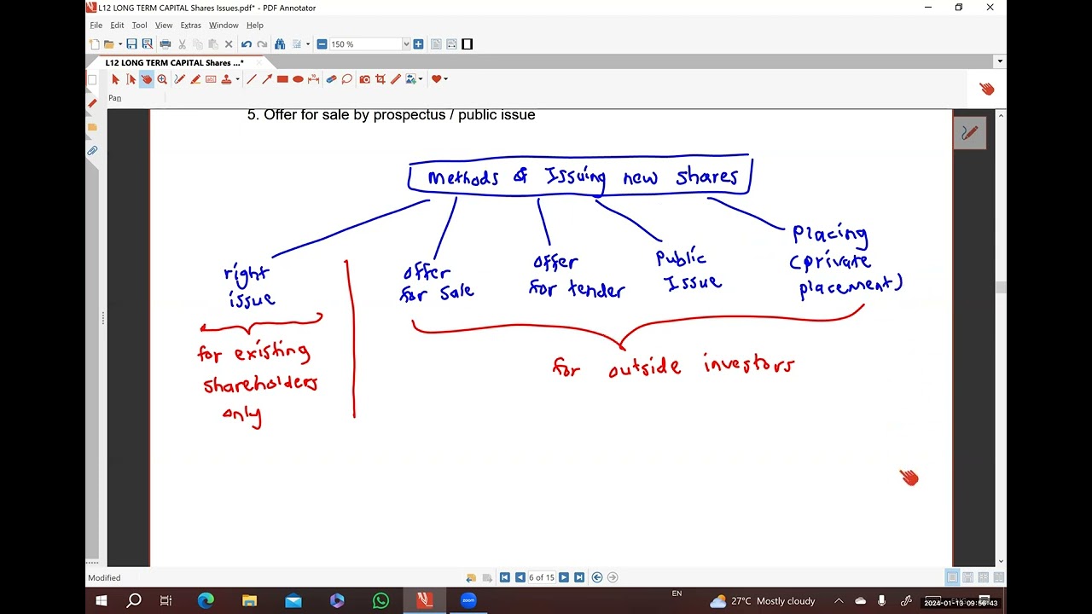The height and width of the screenshot is (614, 1092).
Task: Open the File menu
Action: 96,26
